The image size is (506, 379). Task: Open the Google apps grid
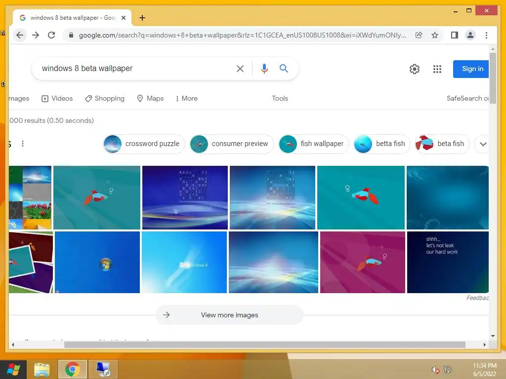(x=437, y=69)
